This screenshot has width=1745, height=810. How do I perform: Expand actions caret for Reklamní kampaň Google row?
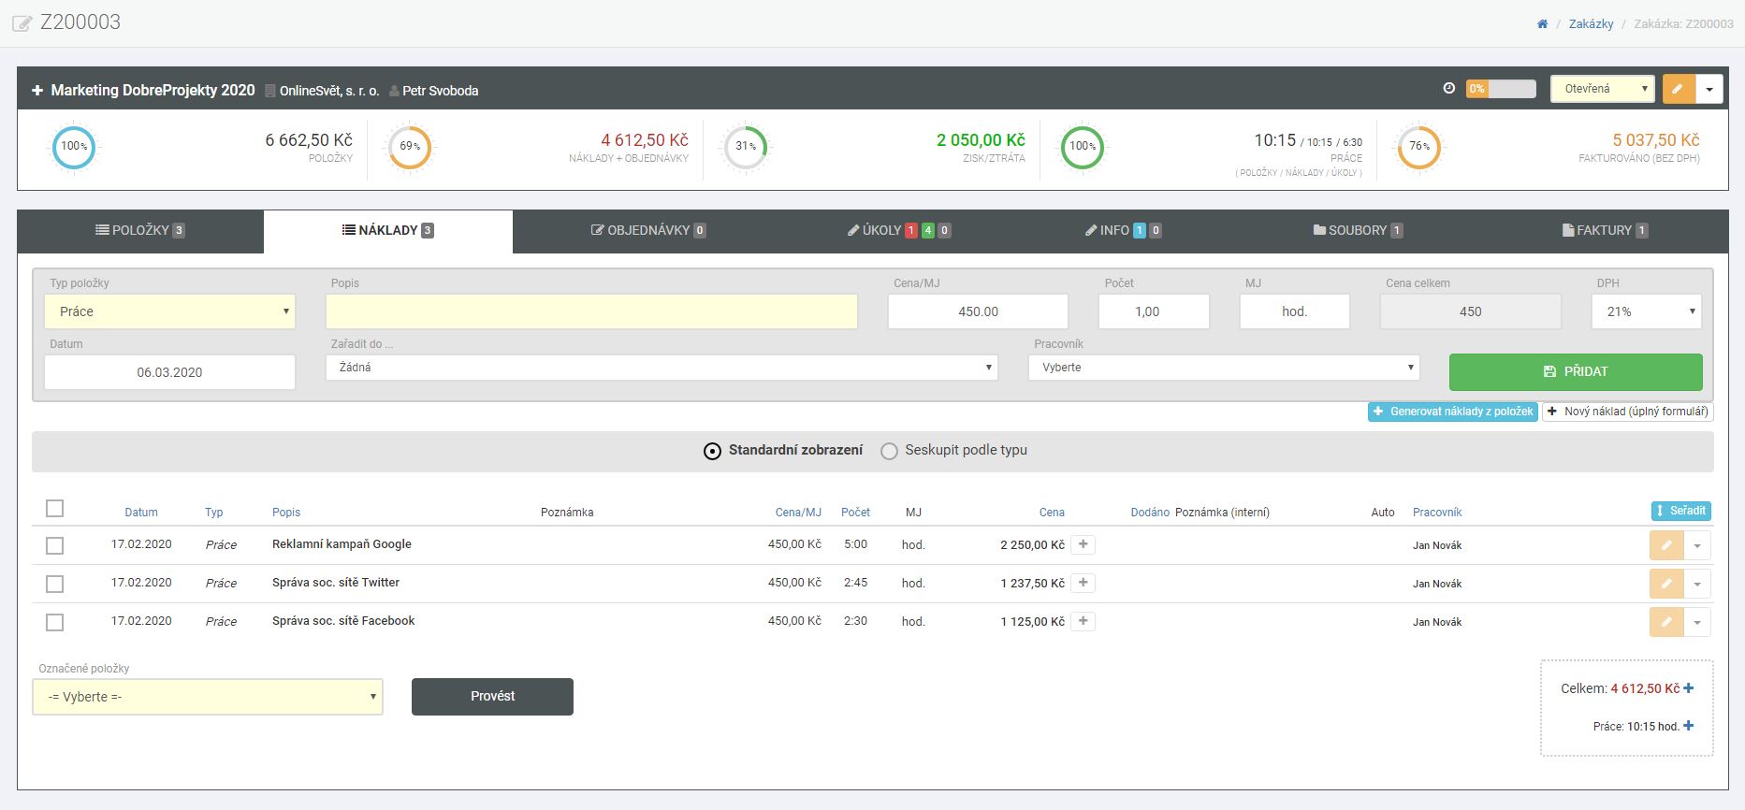(x=1697, y=545)
